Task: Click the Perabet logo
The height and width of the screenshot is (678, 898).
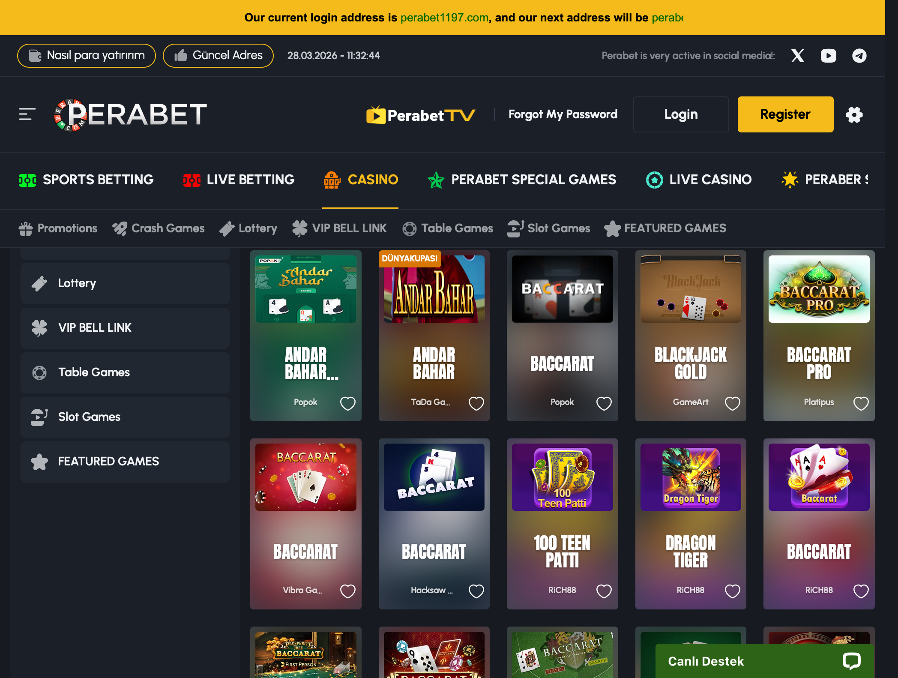Action: [x=130, y=114]
